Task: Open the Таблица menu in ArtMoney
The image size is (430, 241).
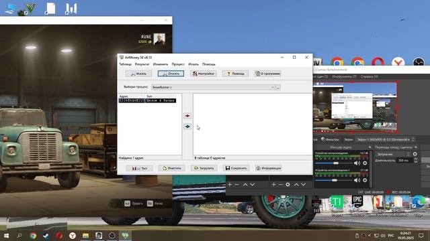Action: pos(125,64)
